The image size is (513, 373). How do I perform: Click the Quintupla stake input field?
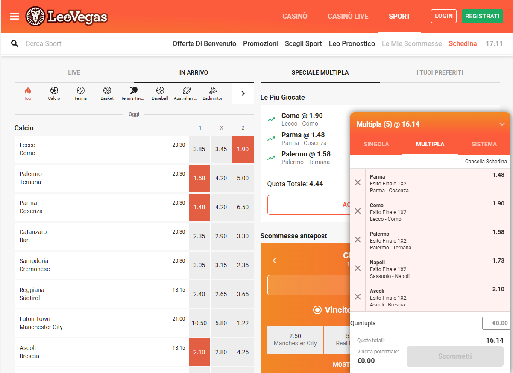click(x=496, y=323)
